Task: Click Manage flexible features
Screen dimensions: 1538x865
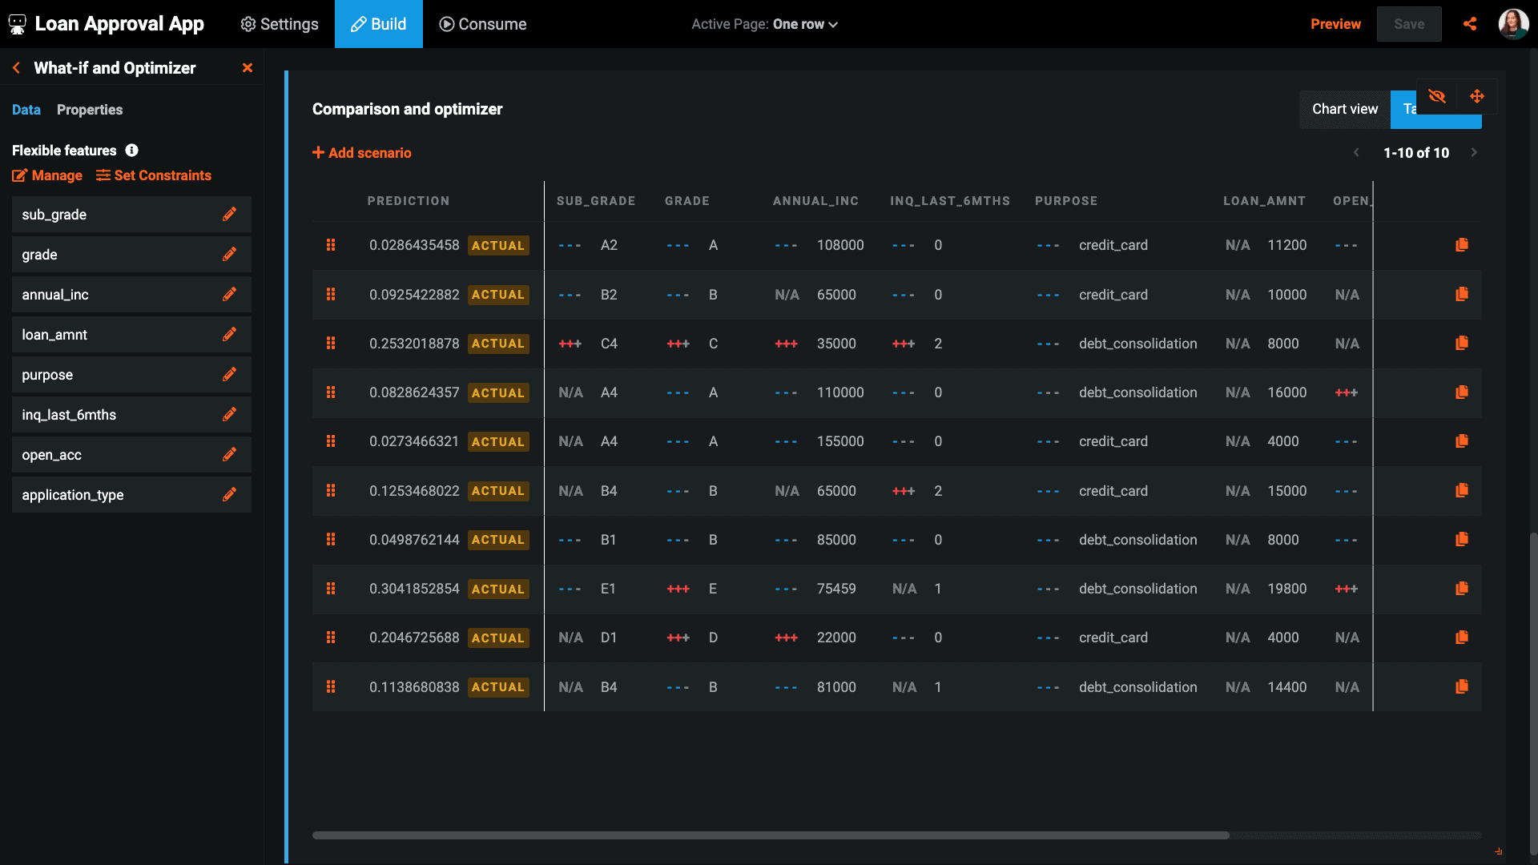Action: pos(47,175)
